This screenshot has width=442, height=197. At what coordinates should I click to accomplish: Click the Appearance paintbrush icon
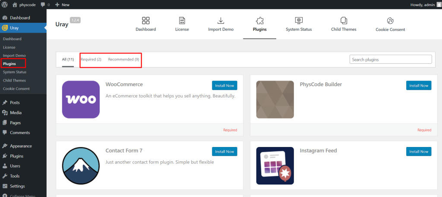(x=5, y=146)
